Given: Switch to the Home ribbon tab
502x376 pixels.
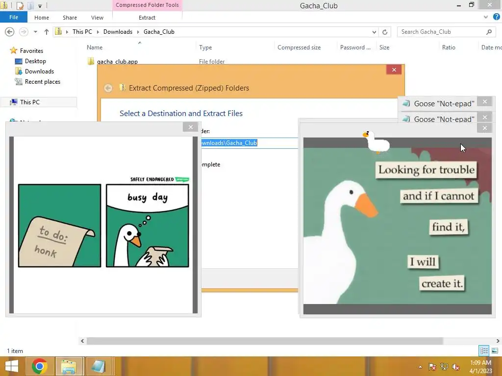Looking at the screenshot, I should tap(42, 18).
